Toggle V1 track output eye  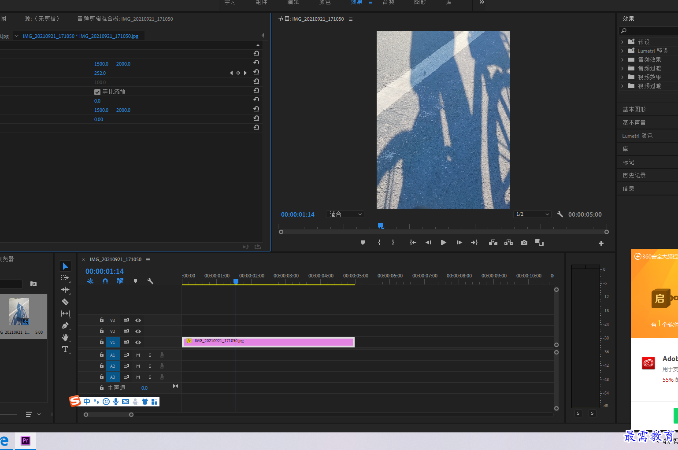(138, 342)
